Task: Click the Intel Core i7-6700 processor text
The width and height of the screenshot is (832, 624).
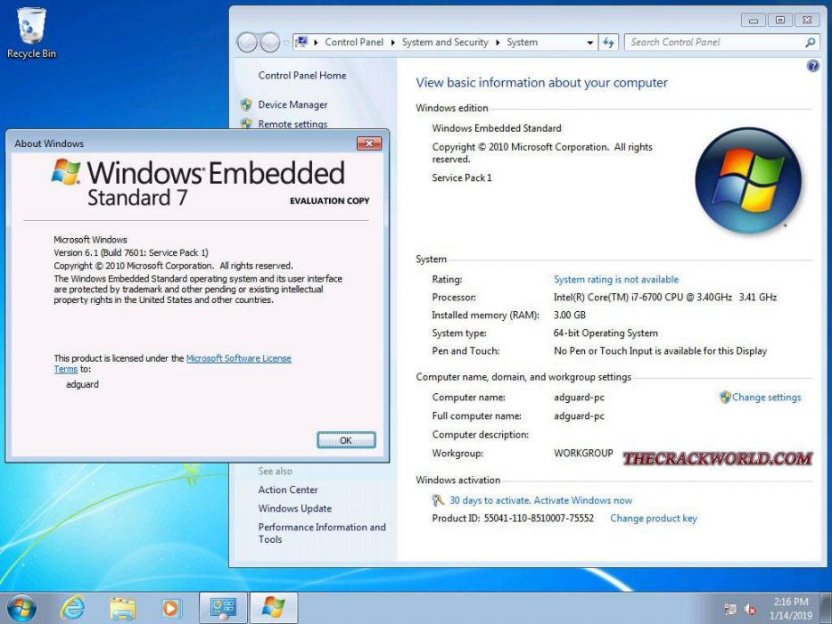Action: [665, 297]
